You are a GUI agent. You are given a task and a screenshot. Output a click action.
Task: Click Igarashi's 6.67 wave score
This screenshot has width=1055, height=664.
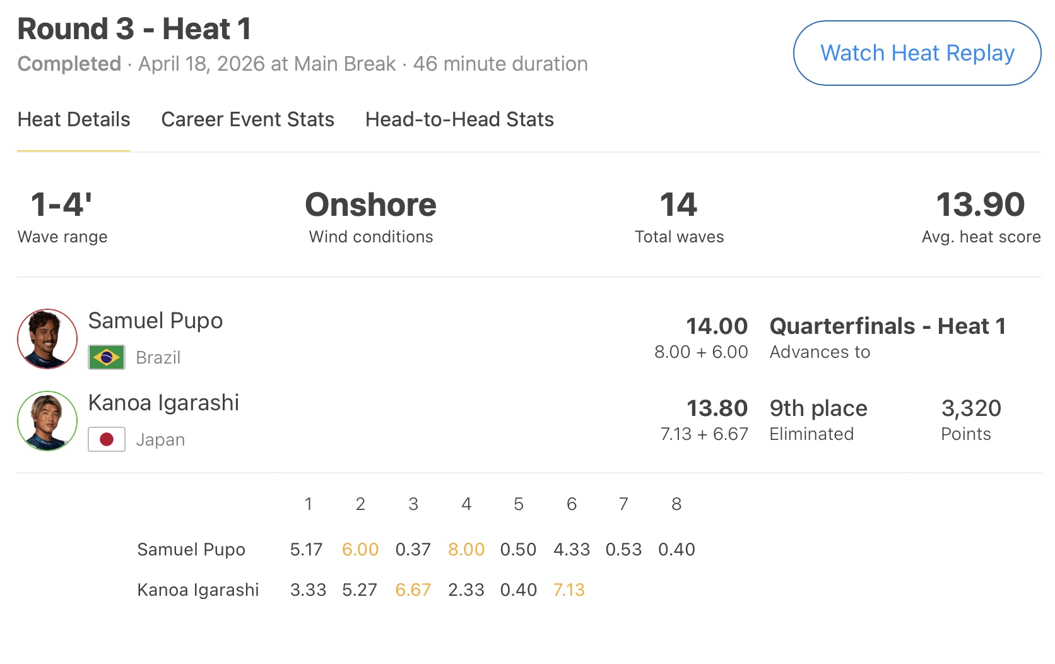point(413,590)
